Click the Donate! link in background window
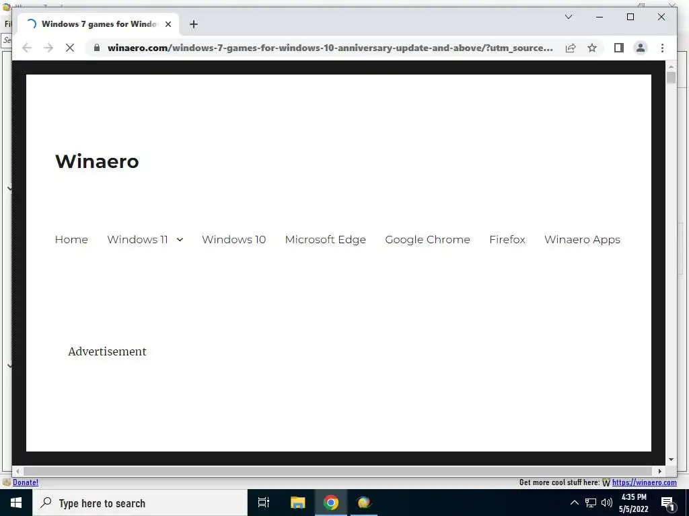The width and height of the screenshot is (689, 516). pyautogui.click(x=26, y=482)
